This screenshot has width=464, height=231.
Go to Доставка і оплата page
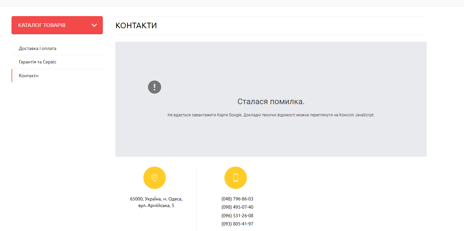pos(38,48)
